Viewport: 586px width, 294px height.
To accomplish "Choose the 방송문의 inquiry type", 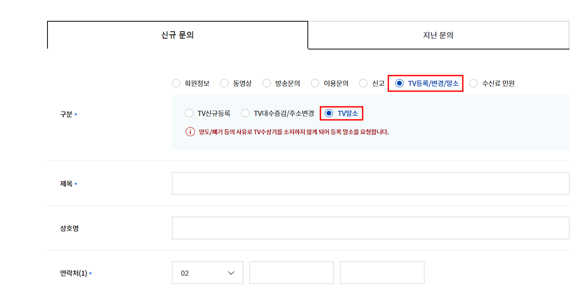I will (x=266, y=83).
